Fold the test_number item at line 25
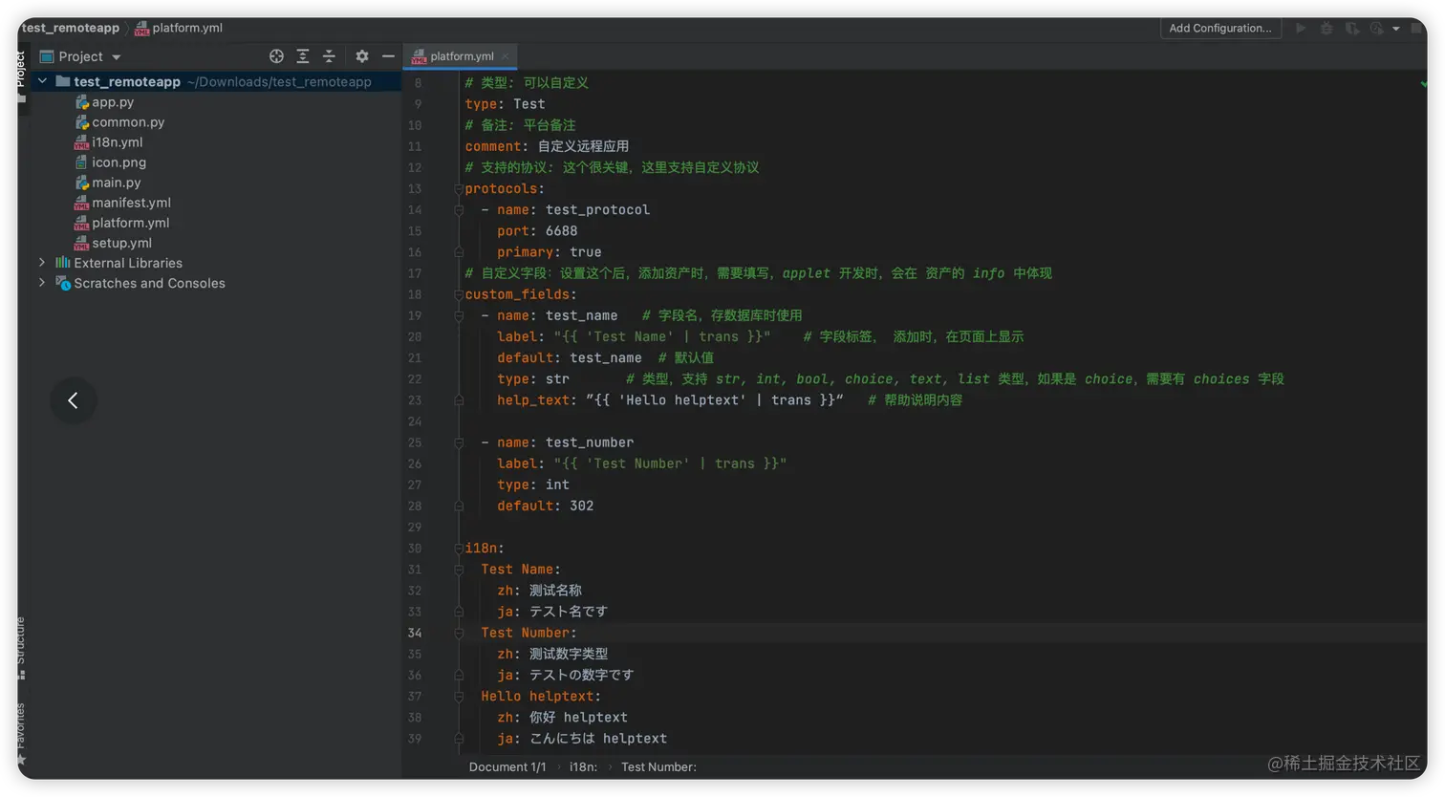 [x=459, y=442]
